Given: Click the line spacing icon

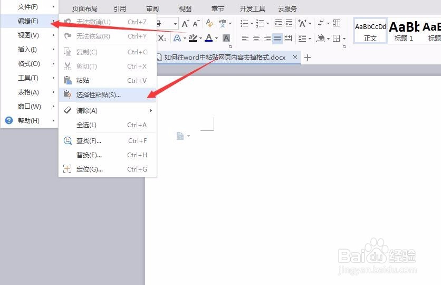Looking at the screenshot, I should pyautogui.click(x=302, y=38).
